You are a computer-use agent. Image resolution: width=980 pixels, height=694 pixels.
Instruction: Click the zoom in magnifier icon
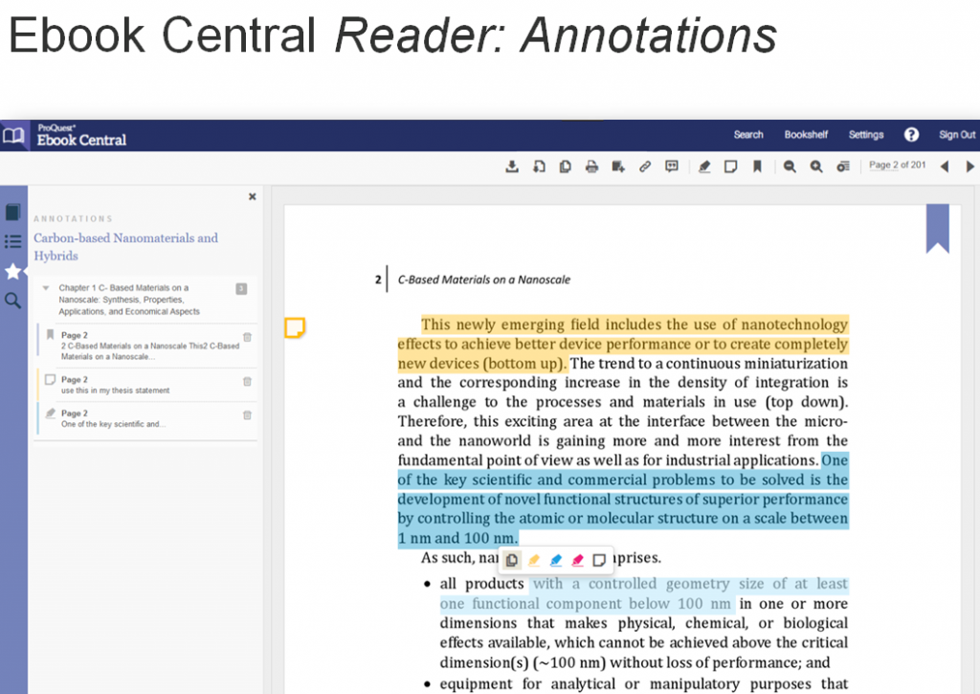(815, 167)
